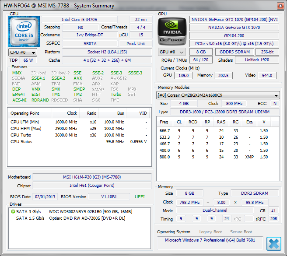This screenshot has width=287, height=256.
Task: Select the CPU LFM (Min) row
Action: [79, 122]
